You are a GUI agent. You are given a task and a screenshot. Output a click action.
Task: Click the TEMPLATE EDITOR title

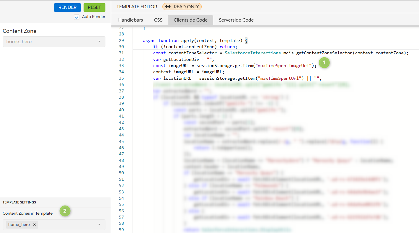tap(137, 7)
